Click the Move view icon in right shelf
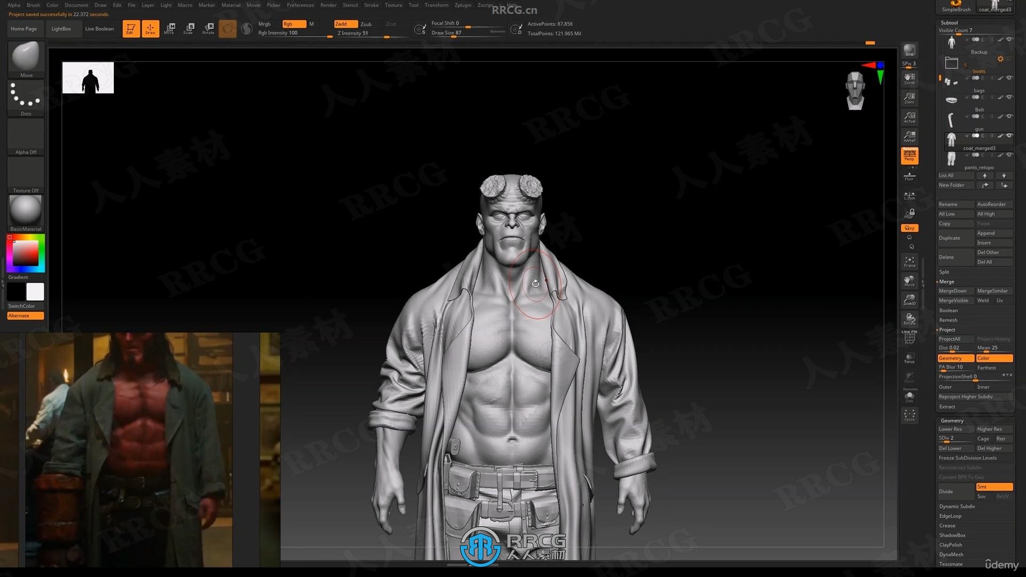 [909, 281]
